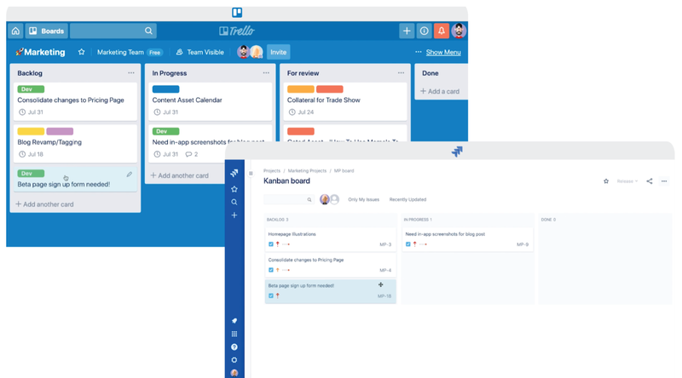This screenshot has height=378, width=682.
Task: Open the Trello information icon
Action: (424, 31)
